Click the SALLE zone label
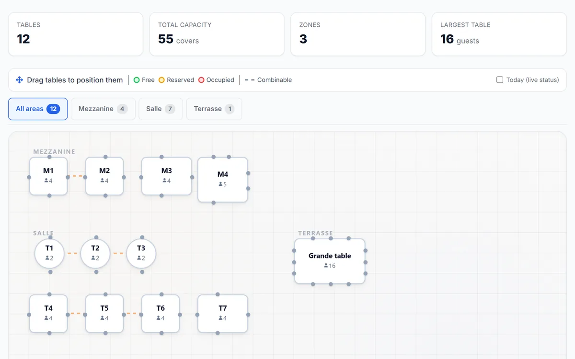The image size is (575, 359). point(43,233)
